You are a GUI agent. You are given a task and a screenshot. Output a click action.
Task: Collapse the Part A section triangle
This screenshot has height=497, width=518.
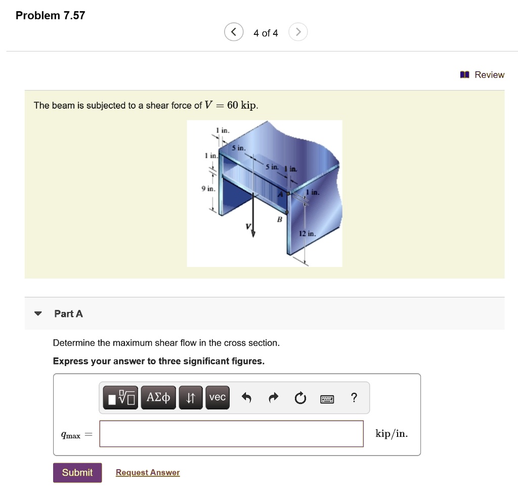pos(38,313)
